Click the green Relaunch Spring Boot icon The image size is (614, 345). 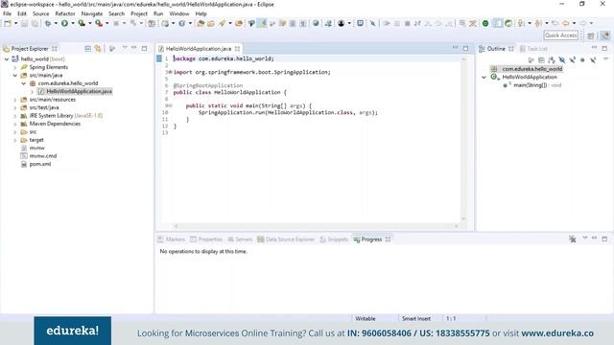coord(485,23)
